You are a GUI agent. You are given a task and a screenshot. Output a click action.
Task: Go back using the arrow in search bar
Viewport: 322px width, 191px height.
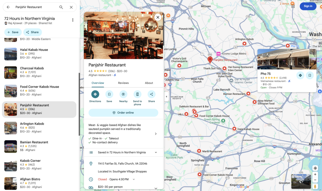click(8, 7)
